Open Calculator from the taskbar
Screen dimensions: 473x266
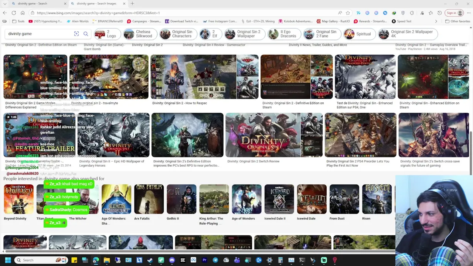280,260
